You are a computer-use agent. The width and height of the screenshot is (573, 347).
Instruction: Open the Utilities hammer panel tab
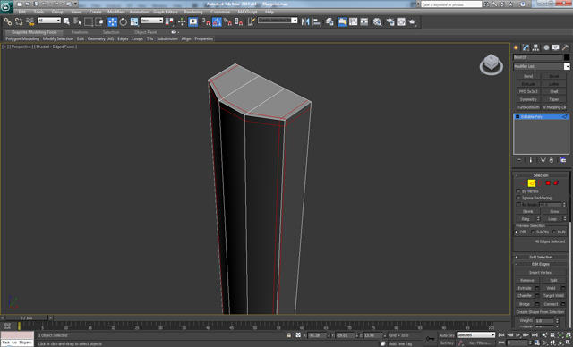pos(565,47)
